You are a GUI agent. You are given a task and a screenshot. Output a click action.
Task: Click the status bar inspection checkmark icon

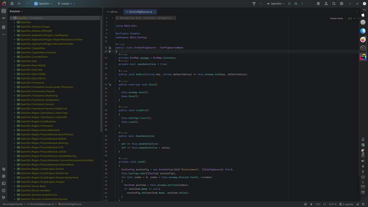coord(306,204)
